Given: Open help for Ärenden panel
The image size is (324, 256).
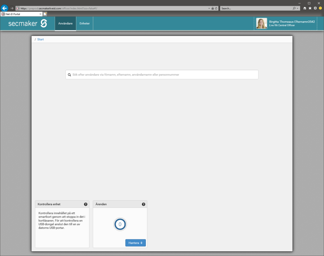Looking at the screenshot, I should point(143,204).
